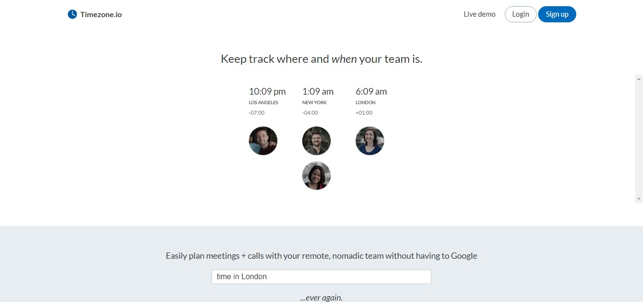Image resolution: width=643 pixels, height=302 pixels.
Task: Select the Los Angeles team member avatar
Action: pyautogui.click(x=263, y=141)
